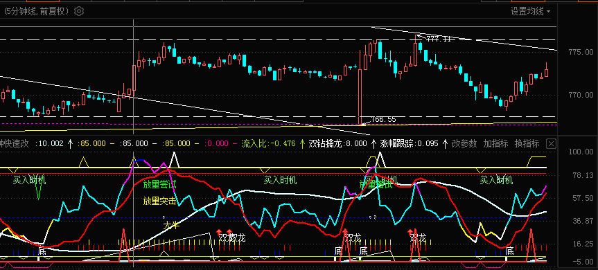Click 改参数 to edit parameters
598x270 pixels.
coord(464,143)
